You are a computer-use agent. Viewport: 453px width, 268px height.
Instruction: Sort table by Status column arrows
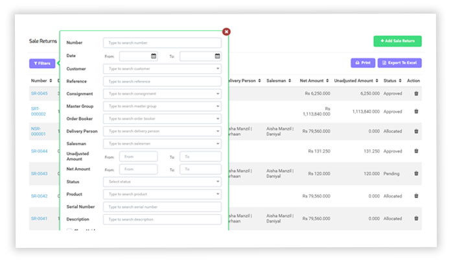pos(399,81)
